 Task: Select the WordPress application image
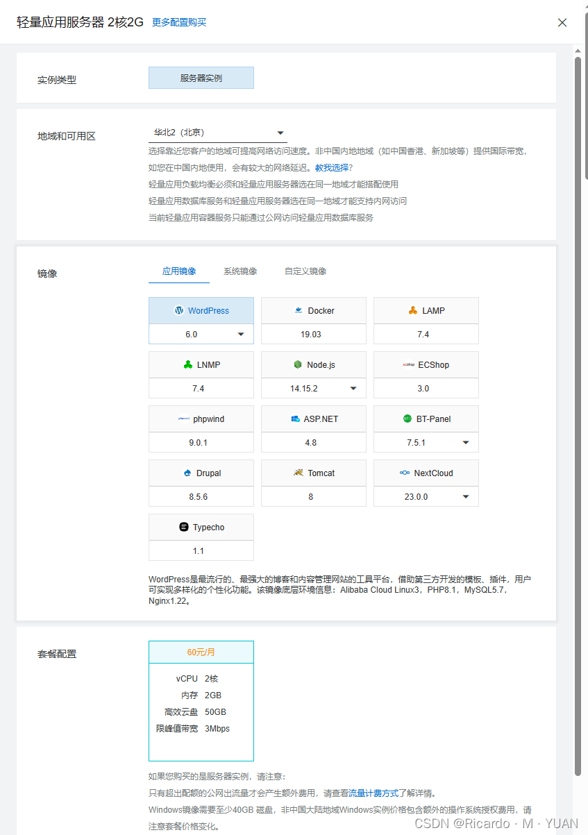tap(201, 310)
